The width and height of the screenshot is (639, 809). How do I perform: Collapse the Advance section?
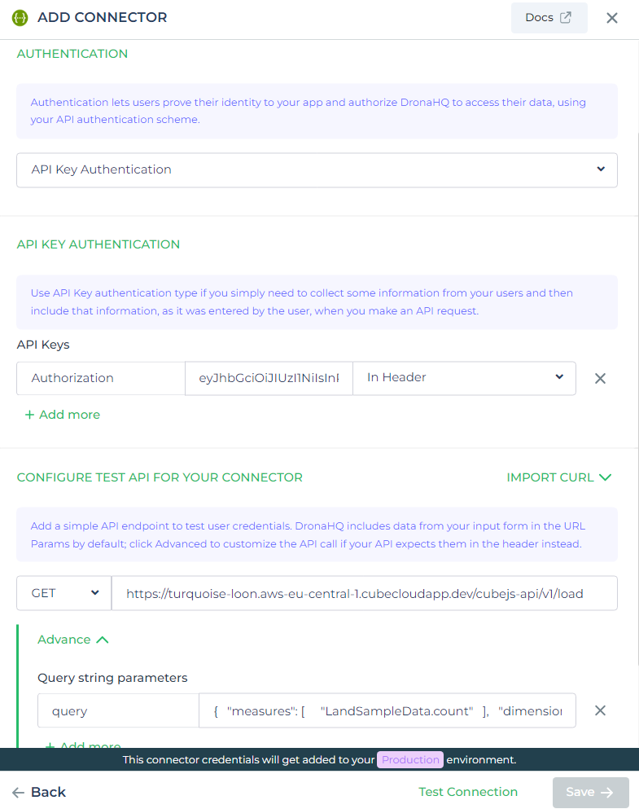[x=73, y=640]
